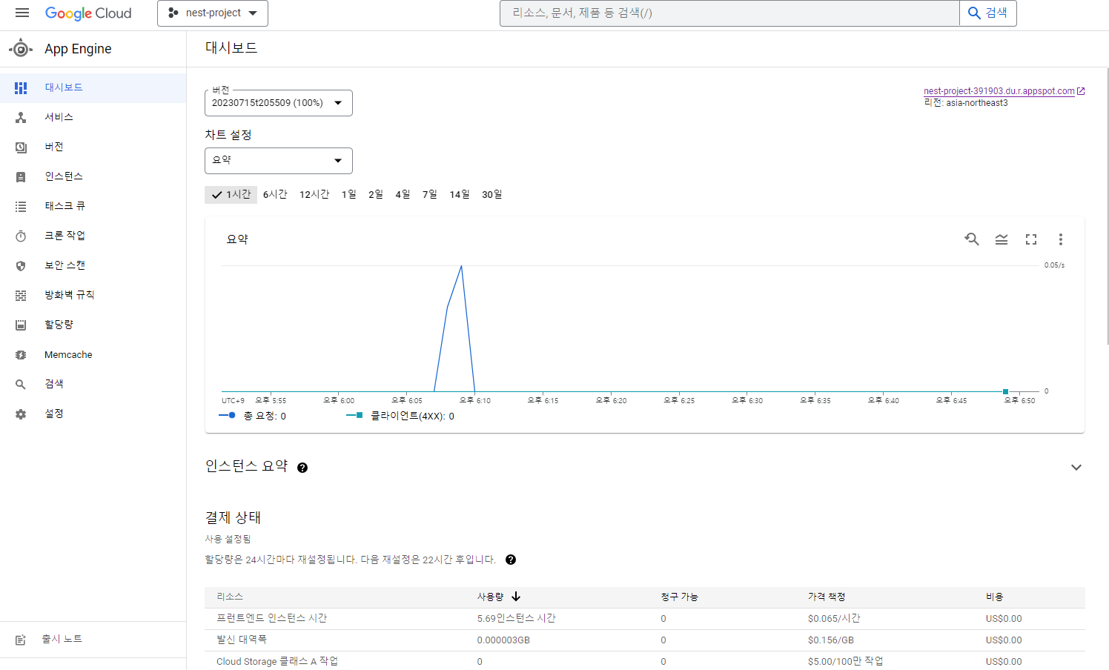Expand the 인스턴스 요약 section chevron

(1076, 468)
